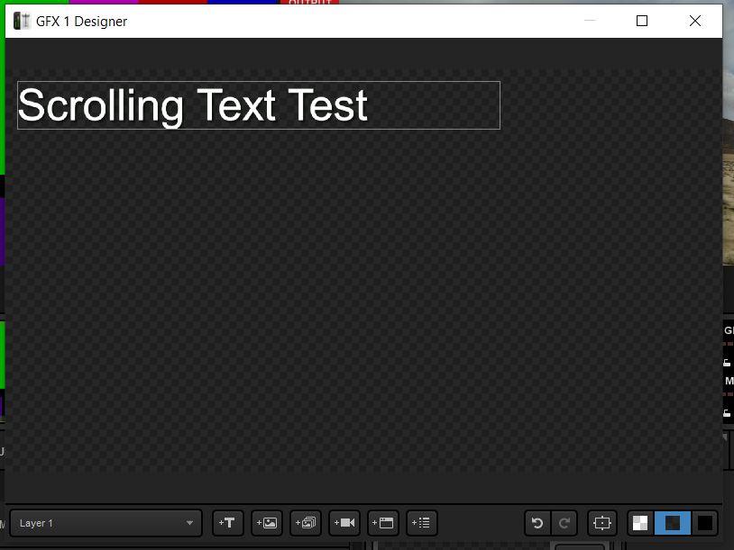Add a new text element

tap(228, 523)
